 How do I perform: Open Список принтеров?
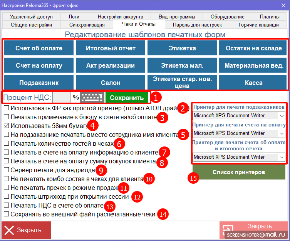pos(240,172)
